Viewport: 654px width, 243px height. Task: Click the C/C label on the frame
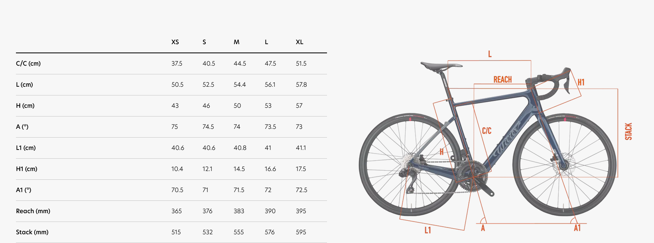click(x=487, y=131)
